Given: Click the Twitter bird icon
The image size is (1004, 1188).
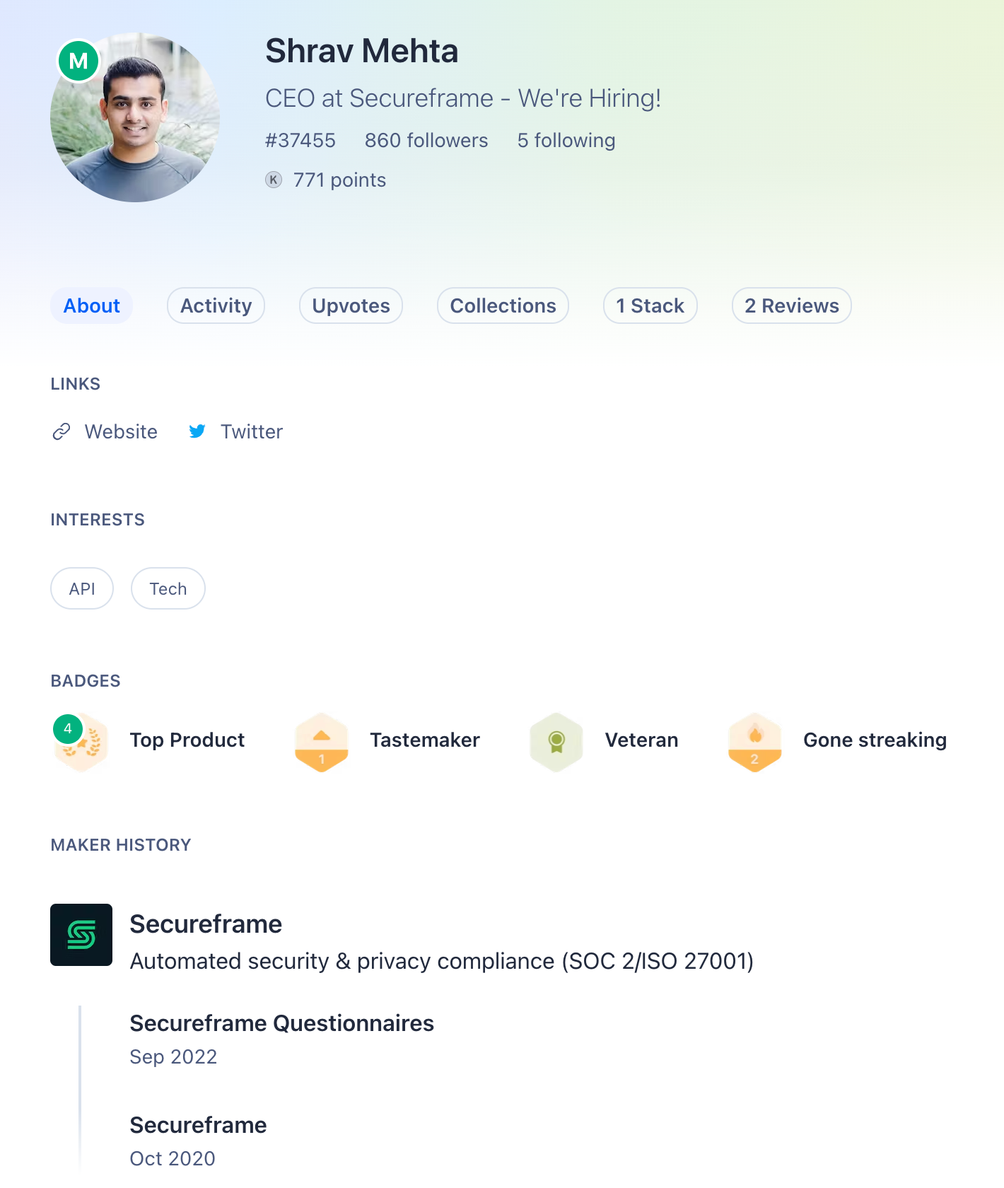Looking at the screenshot, I should [197, 431].
